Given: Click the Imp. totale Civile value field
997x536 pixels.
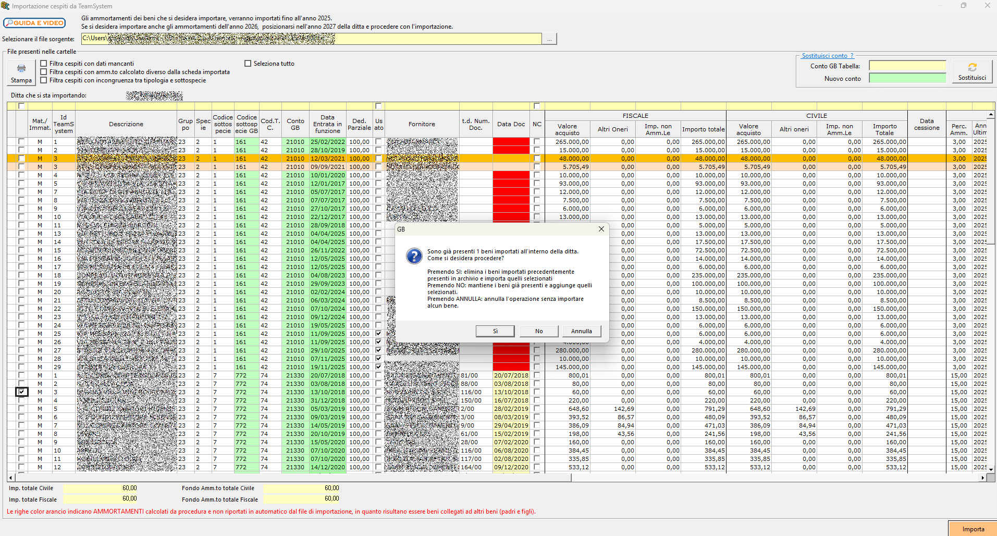Looking at the screenshot, I should click(101, 488).
